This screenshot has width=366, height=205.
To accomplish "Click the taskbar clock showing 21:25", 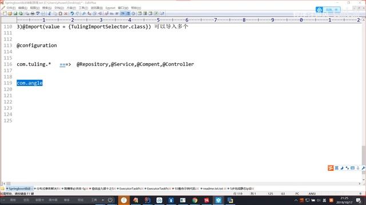I will pos(344,200).
